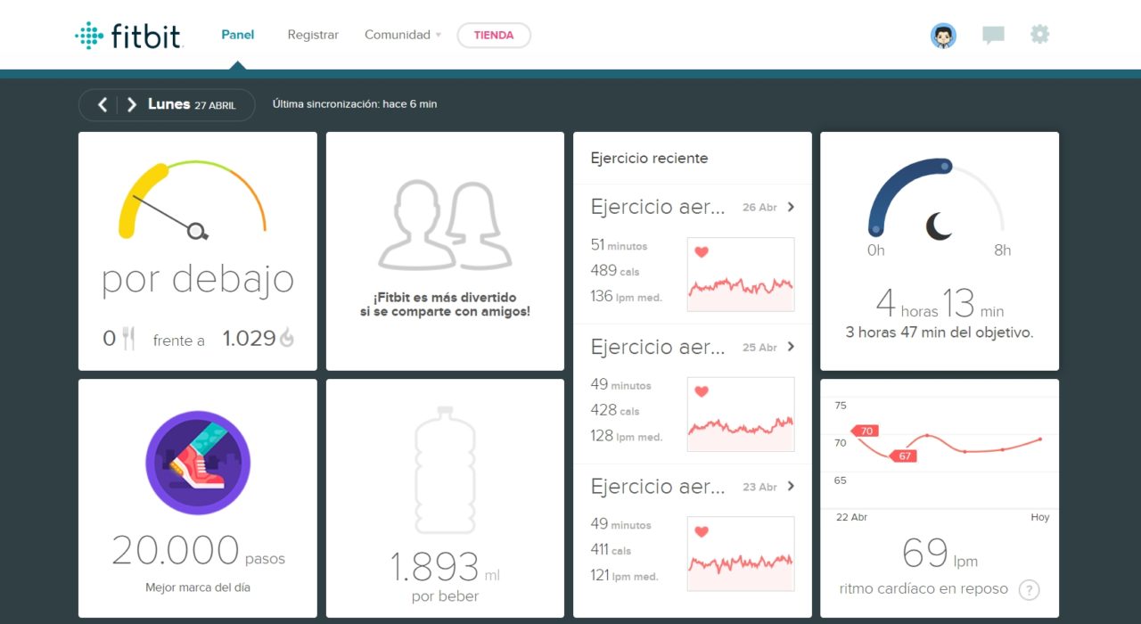Open the Registrar tab

pos(313,35)
